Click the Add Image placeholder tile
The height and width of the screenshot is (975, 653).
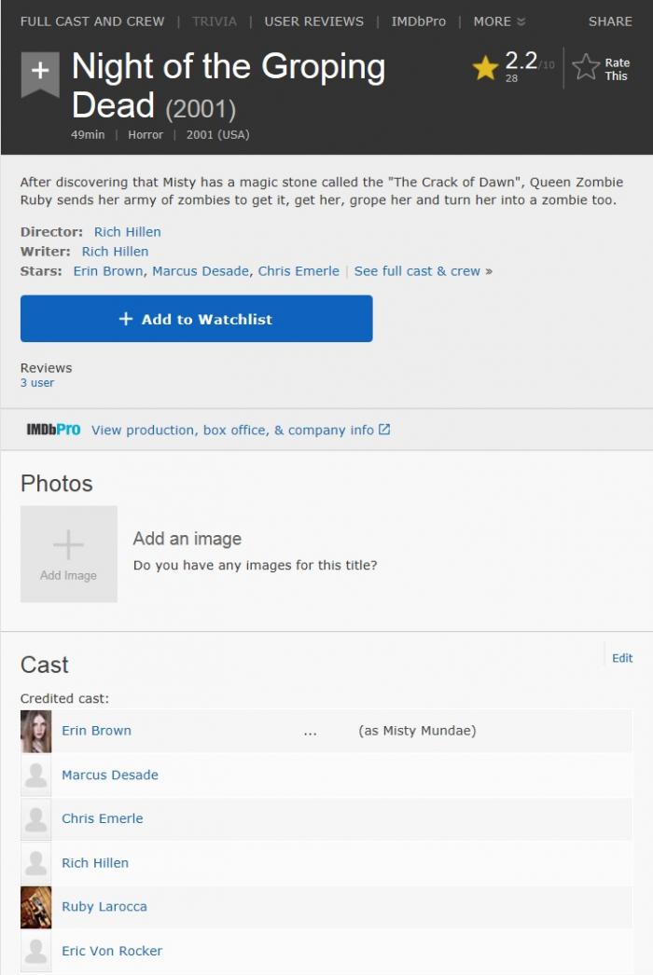coord(68,554)
